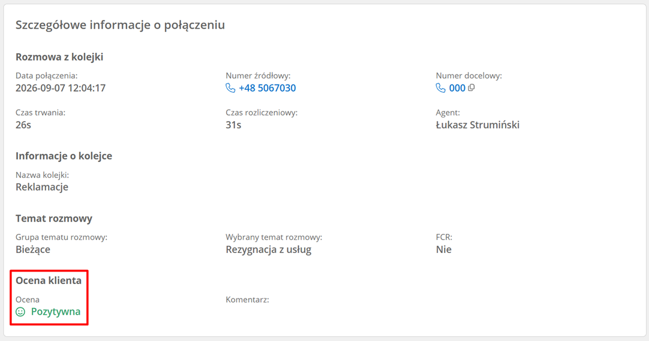Click the billing time value 31s
The width and height of the screenshot is (649, 341).
tap(233, 125)
